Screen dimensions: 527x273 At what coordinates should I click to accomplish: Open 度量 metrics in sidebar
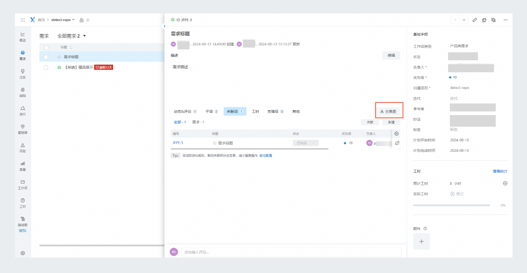pos(23,166)
